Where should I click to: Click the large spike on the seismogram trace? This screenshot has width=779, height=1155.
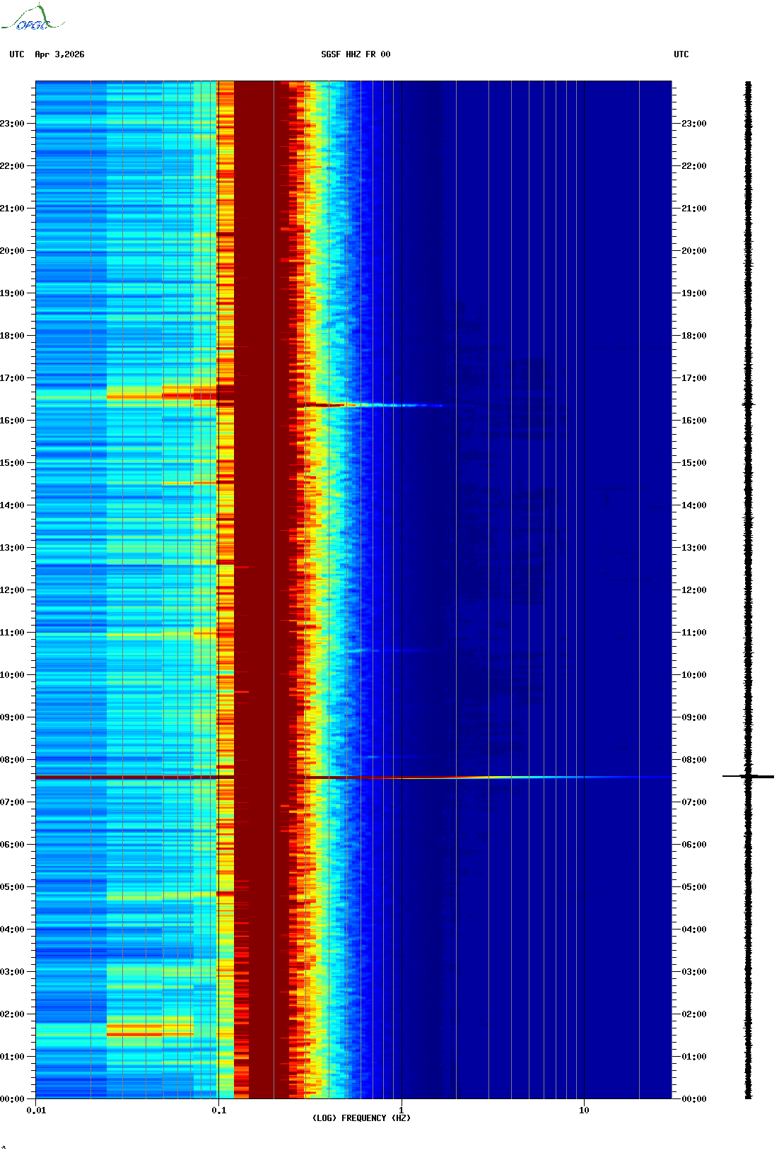click(748, 777)
